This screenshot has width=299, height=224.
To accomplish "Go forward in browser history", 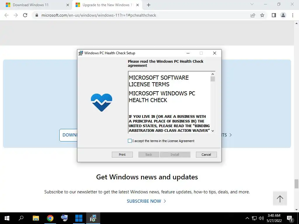I will 16,15.
